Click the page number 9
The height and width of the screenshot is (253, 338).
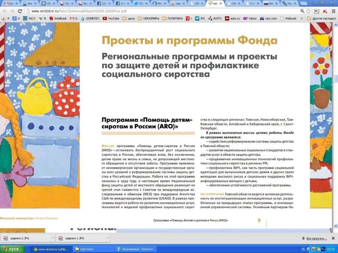259,220
